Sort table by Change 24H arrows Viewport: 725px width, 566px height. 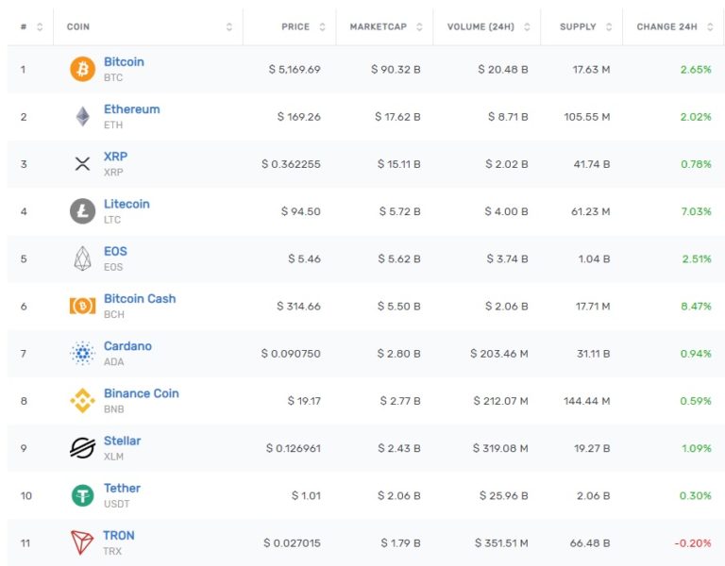click(x=710, y=26)
